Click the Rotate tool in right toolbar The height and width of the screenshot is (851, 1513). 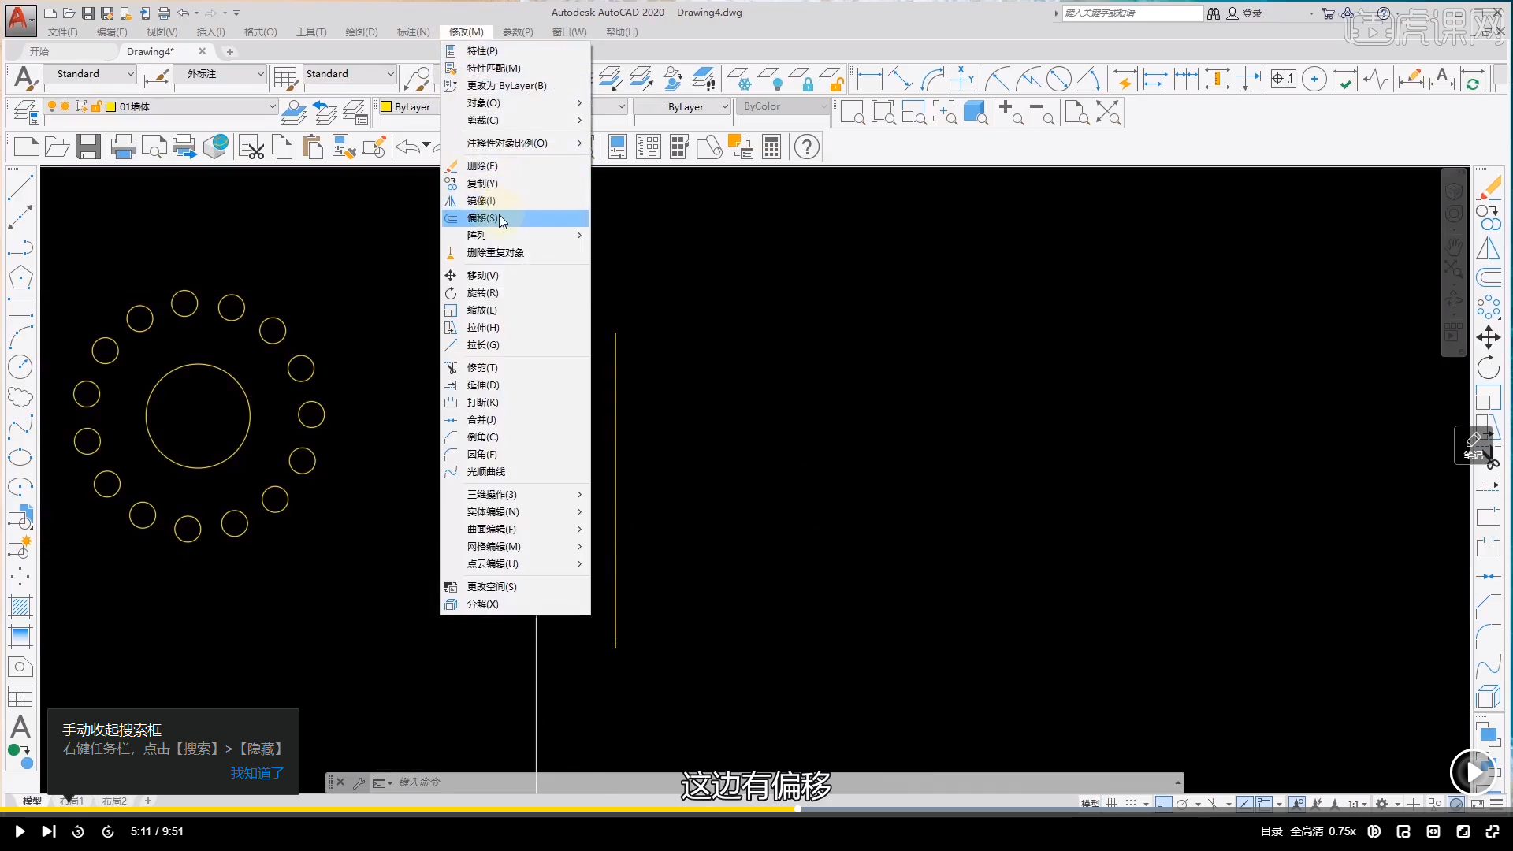[x=1489, y=367]
